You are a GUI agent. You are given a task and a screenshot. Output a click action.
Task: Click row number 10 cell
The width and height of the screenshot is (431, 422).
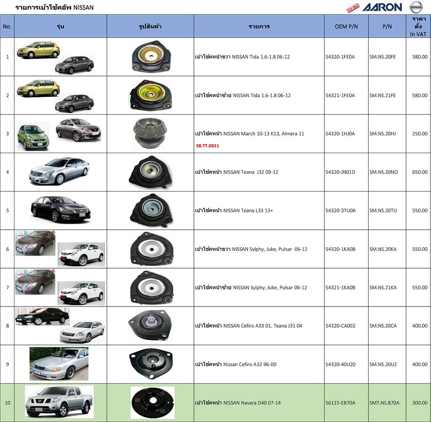point(7,403)
